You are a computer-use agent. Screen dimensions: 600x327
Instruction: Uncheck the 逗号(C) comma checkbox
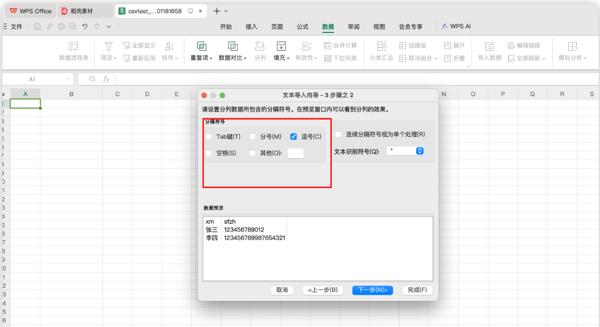(294, 137)
